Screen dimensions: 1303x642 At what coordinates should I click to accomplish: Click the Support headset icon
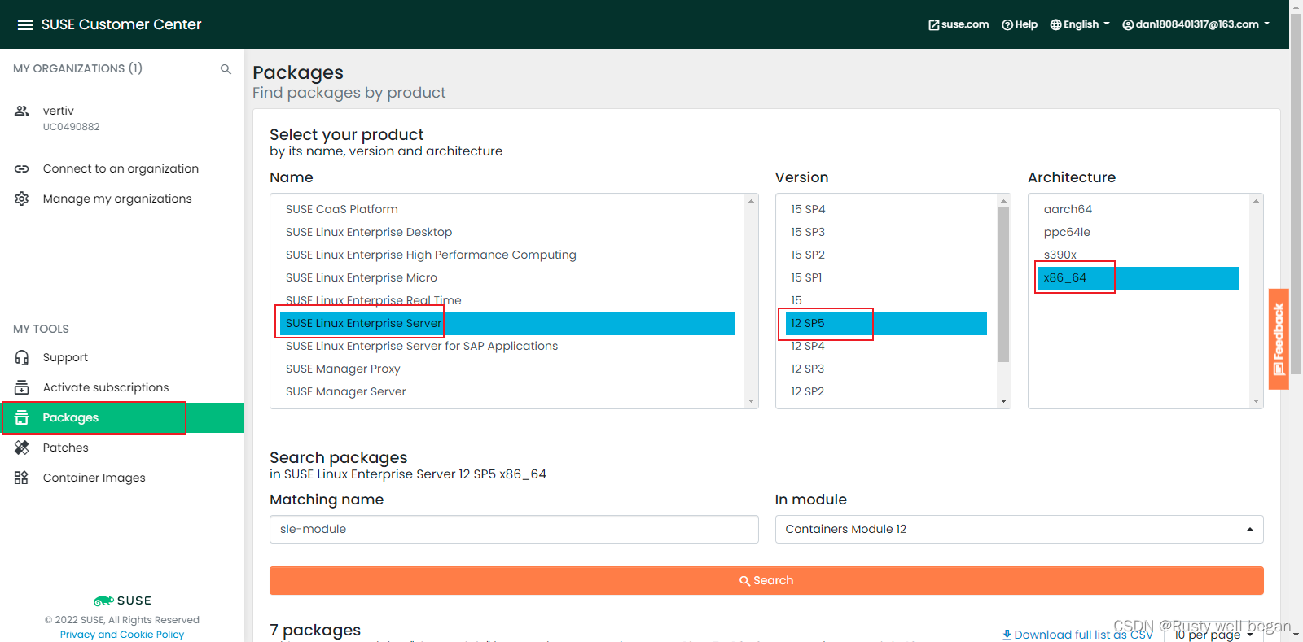coord(22,357)
